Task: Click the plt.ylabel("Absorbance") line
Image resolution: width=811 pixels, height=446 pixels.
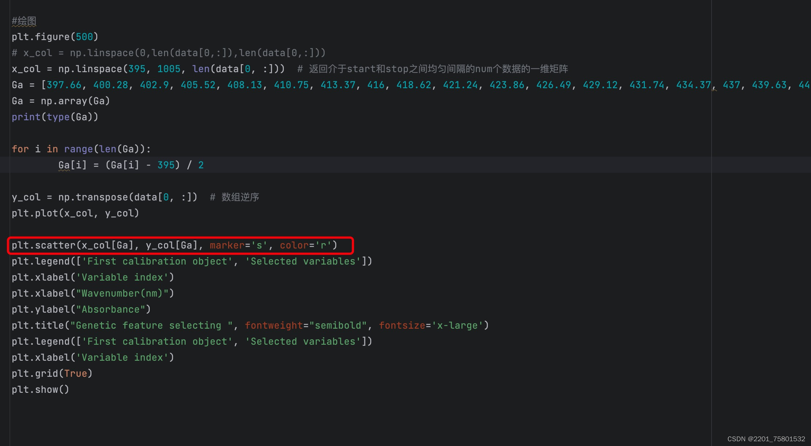Action: (x=81, y=309)
